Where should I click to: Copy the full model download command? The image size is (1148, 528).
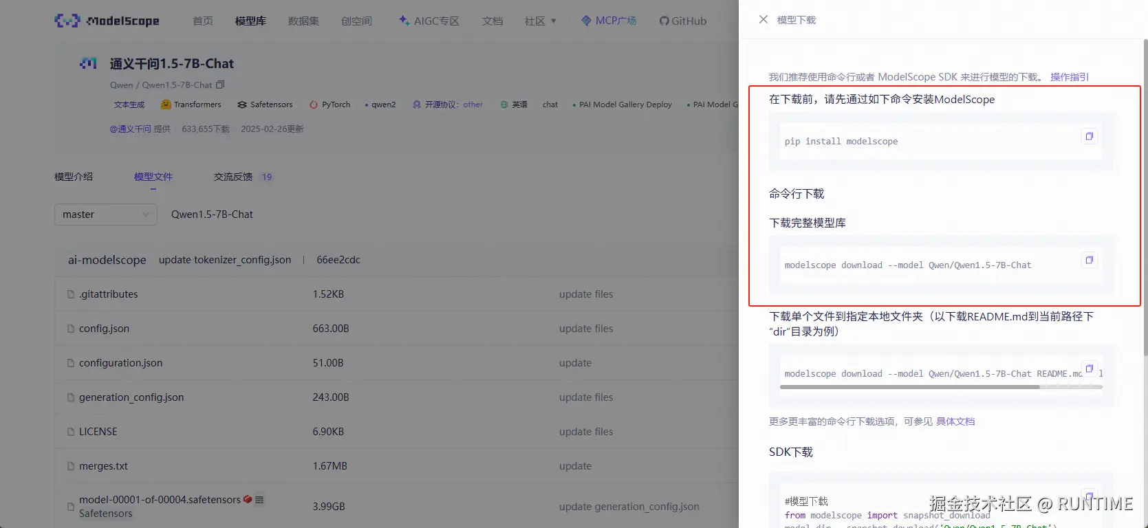(x=1089, y=260)
